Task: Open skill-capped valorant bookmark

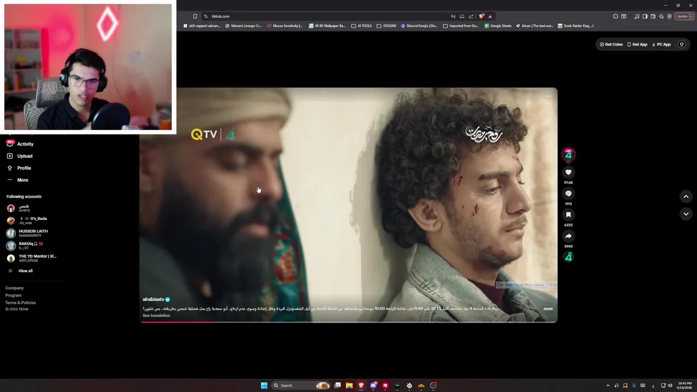Action: coord(202,26)
